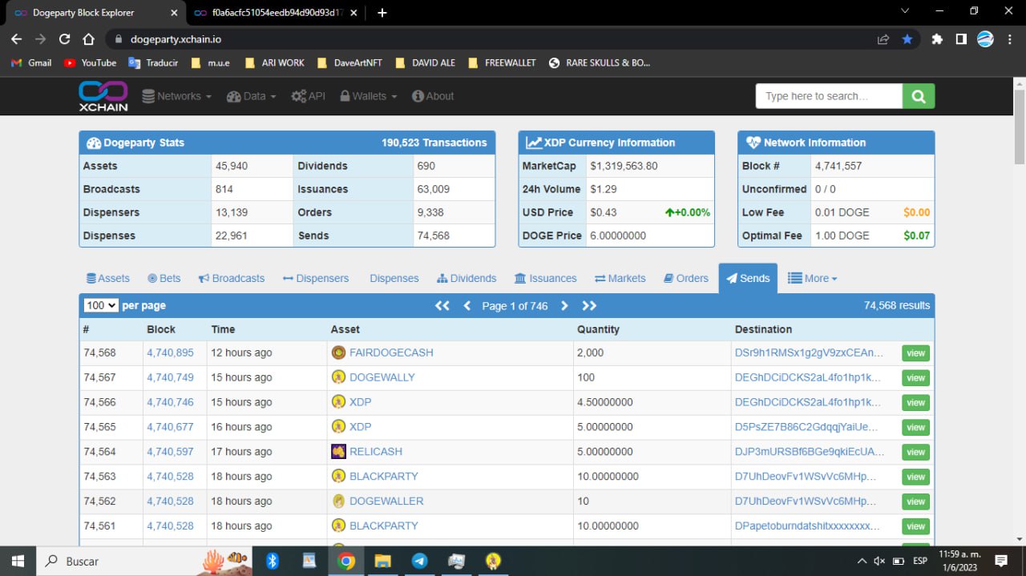Image resolution: width=1026 pixels, height=576 pixels.
Task: Click the RELICASH asset icon
Action: (x=338, y=451)
